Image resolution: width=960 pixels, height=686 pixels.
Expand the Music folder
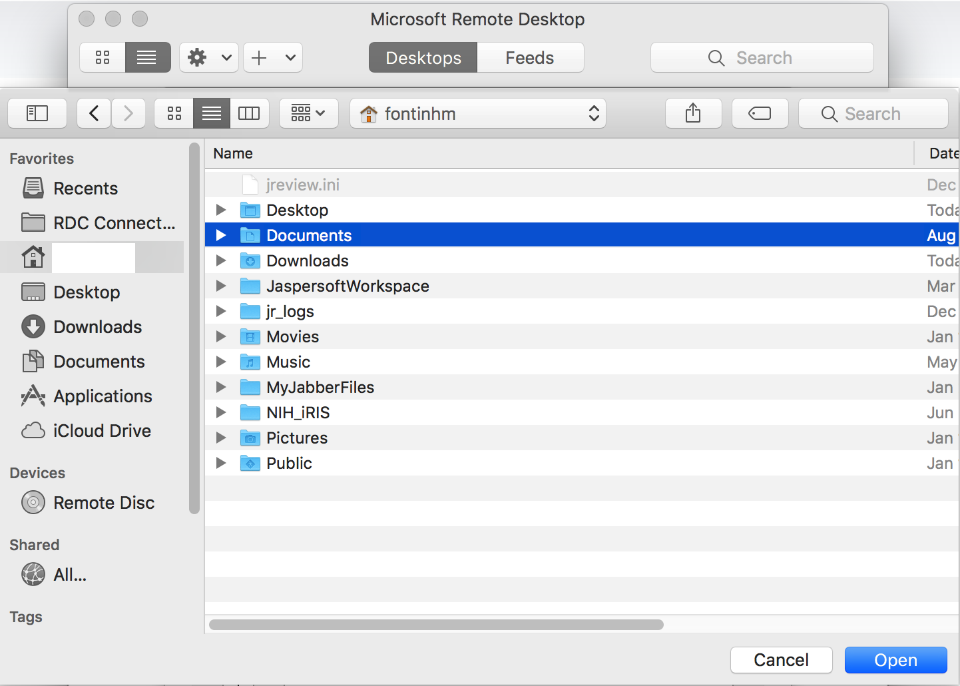pyautogui.click(x=221, y=362)
